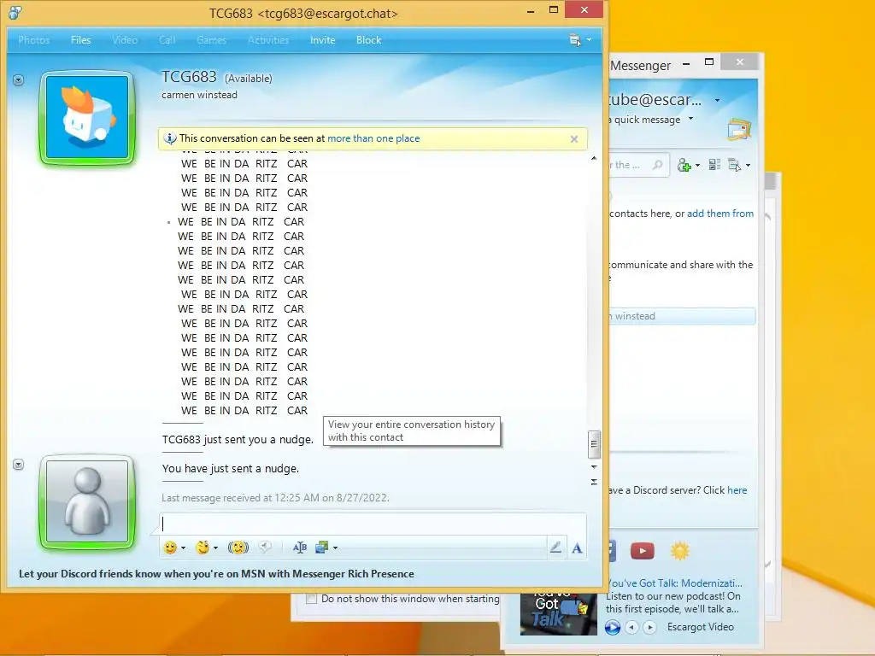Open the change background scene icon

coord(322,548)
